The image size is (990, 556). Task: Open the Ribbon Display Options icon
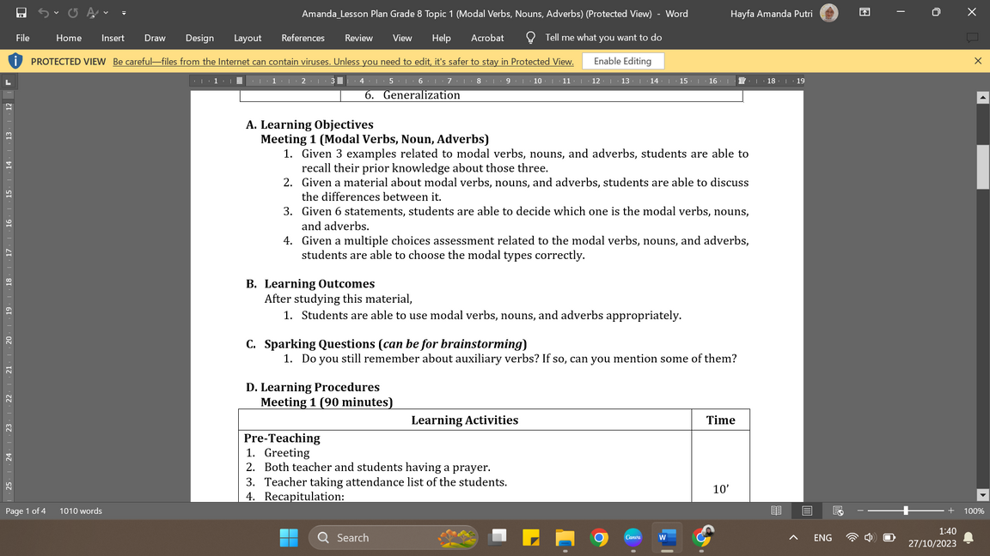pos(865,13)
